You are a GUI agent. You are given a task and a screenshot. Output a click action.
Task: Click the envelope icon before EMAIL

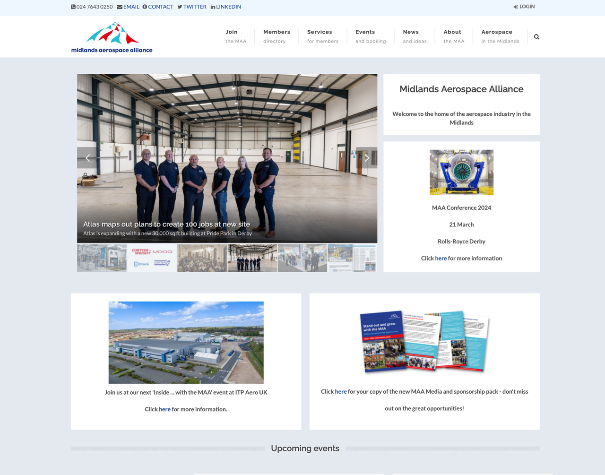click(x=120, y=7)
